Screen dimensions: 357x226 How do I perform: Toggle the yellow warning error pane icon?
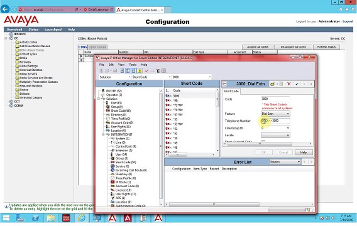click(140, 71)
